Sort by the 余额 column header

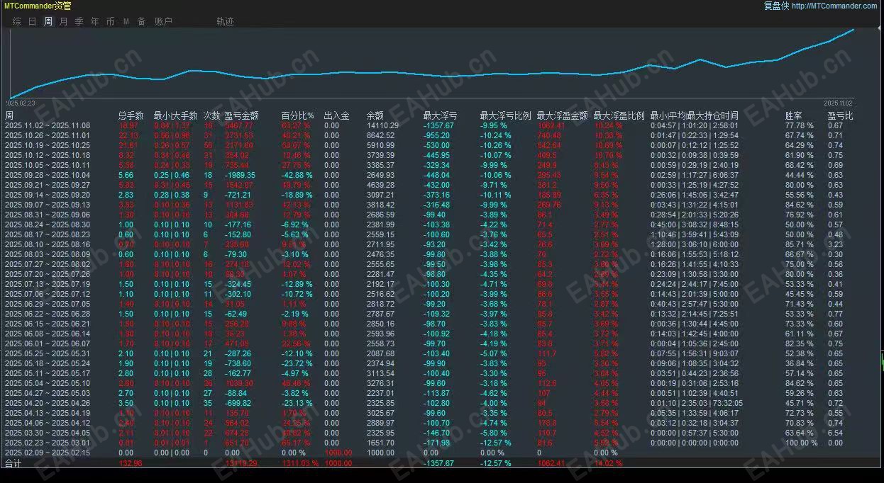point(375,115)
